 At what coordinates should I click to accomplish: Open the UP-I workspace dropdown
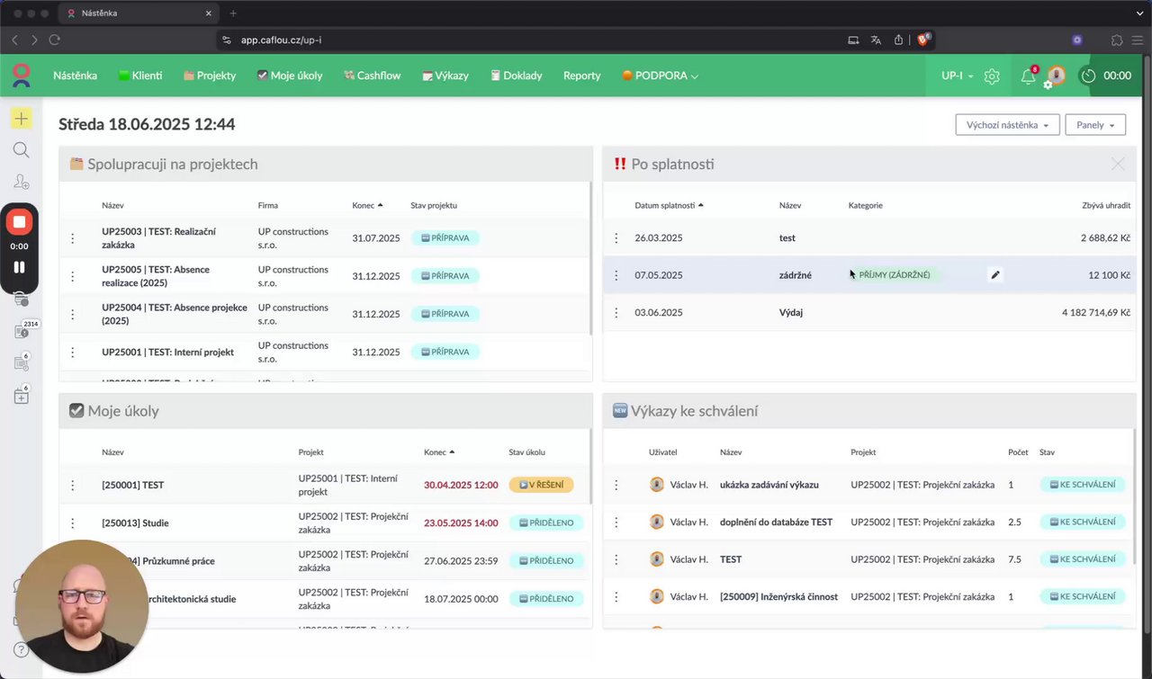(x=957, y=76)
